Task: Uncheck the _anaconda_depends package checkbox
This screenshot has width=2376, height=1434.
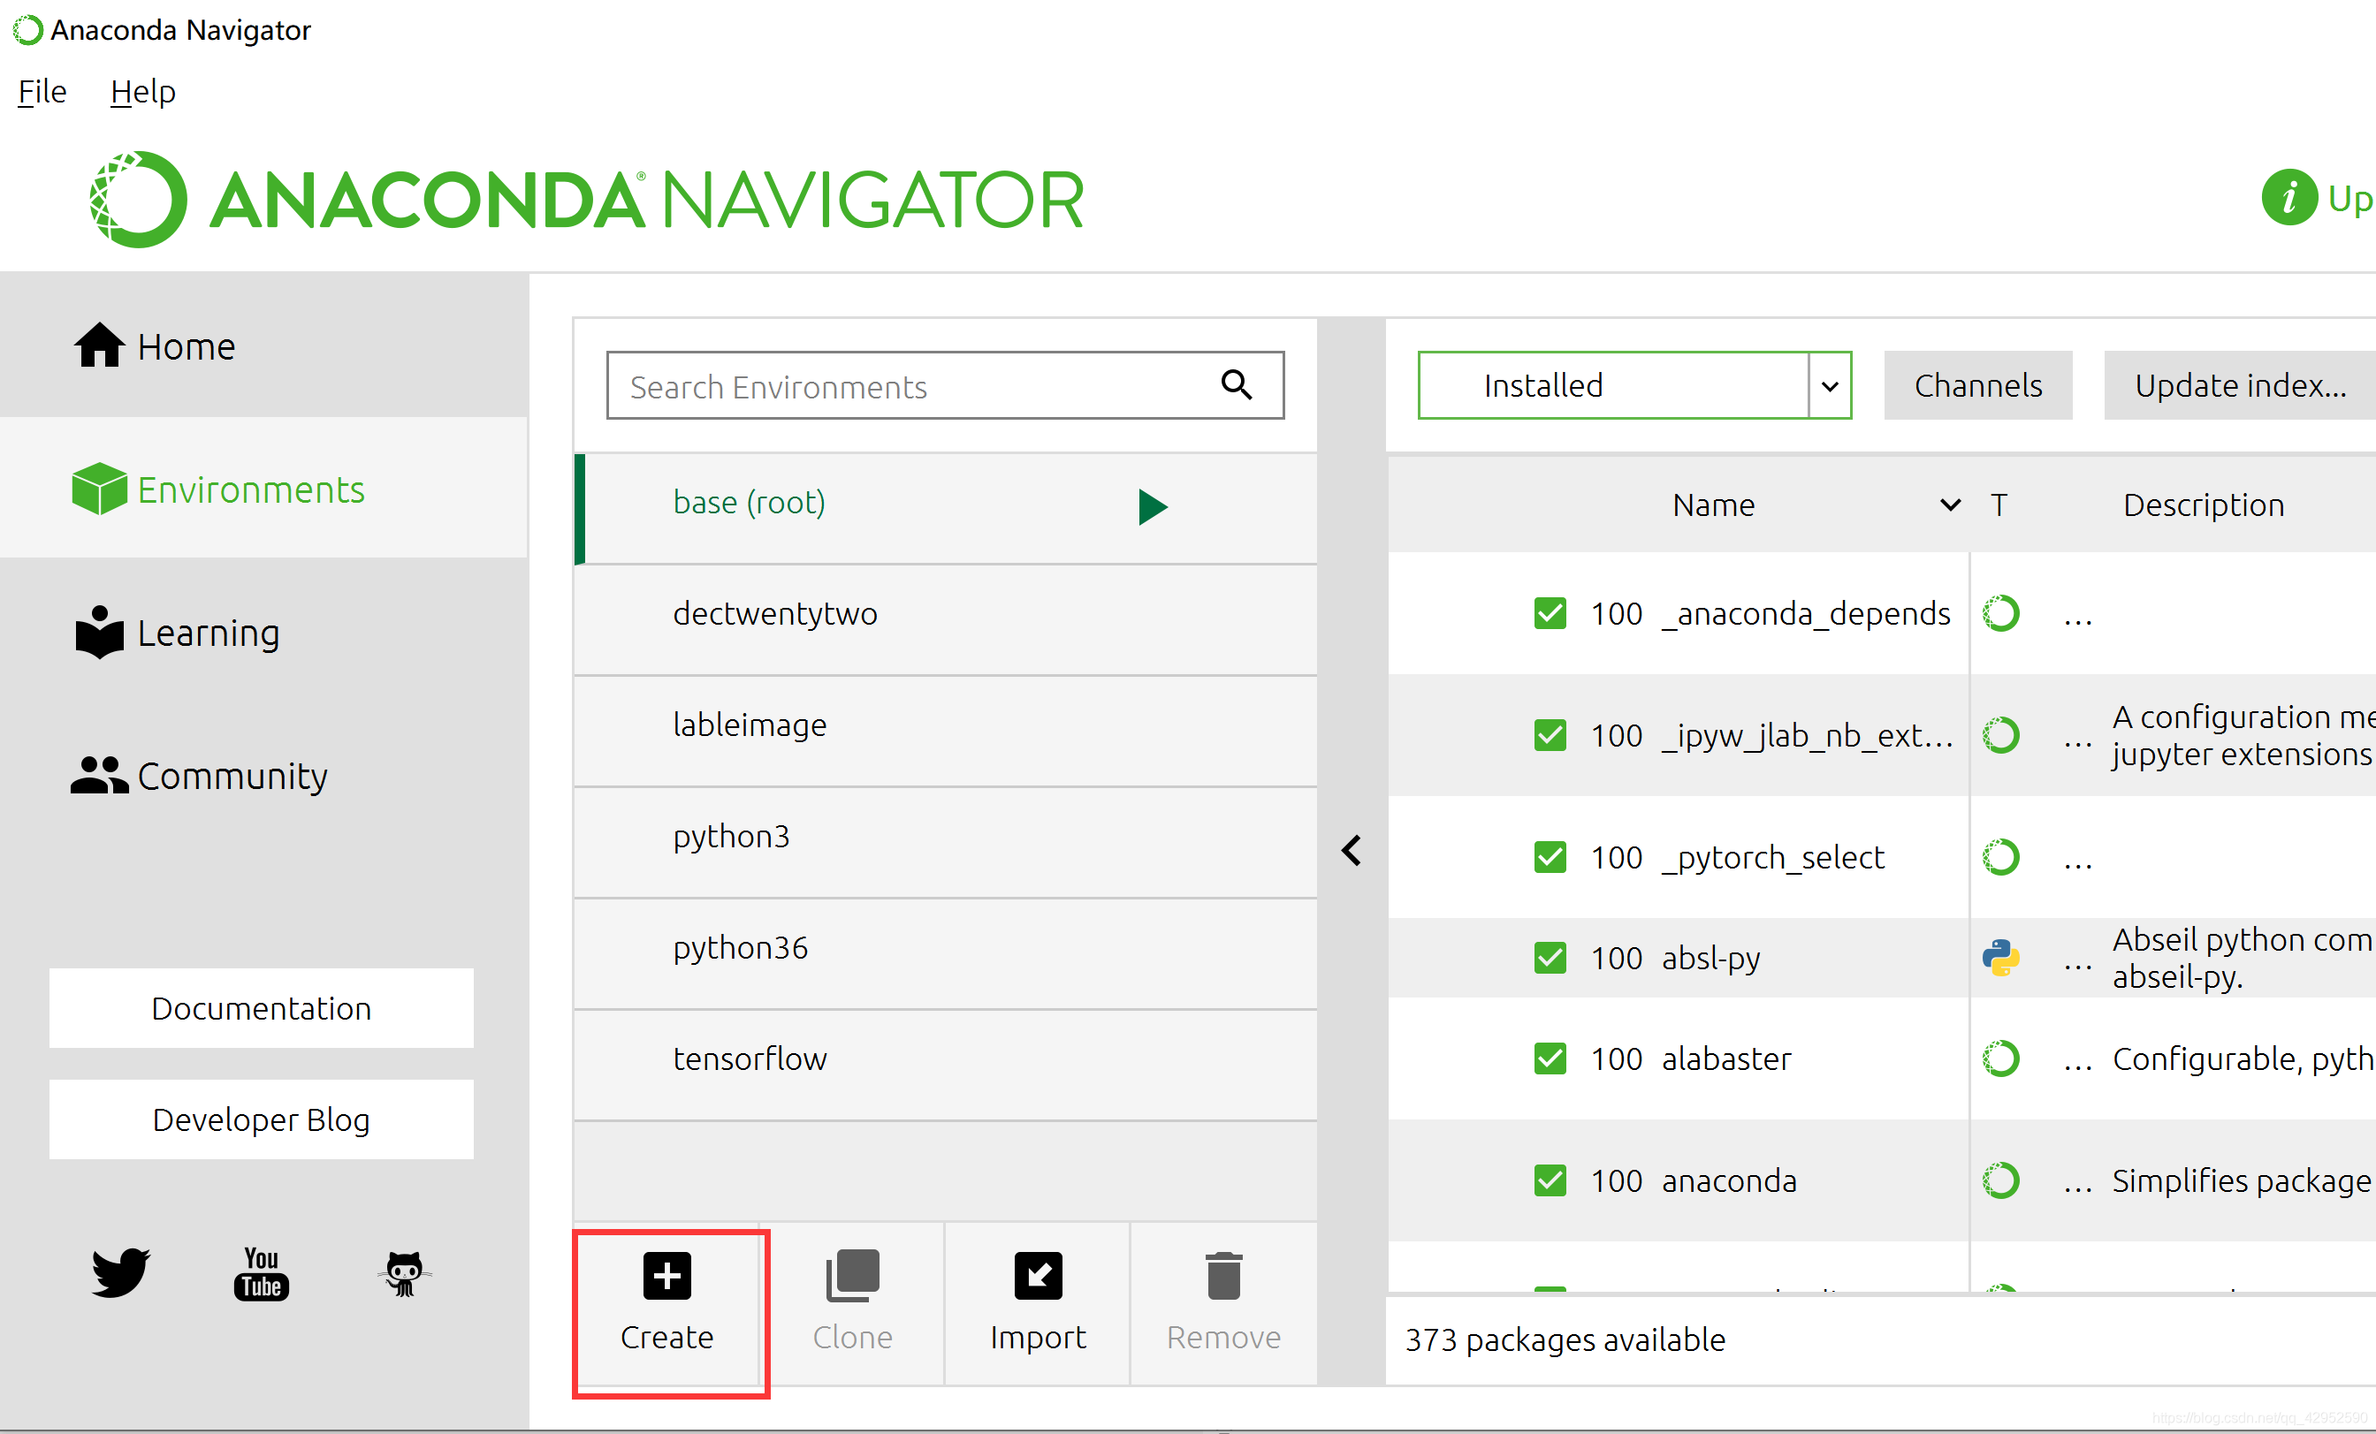Action: pos(1550,614)
